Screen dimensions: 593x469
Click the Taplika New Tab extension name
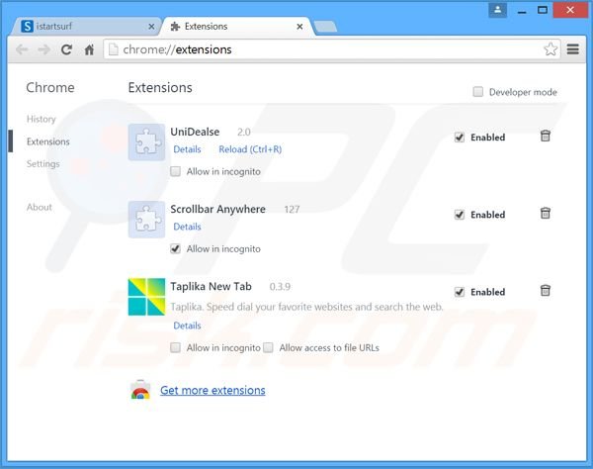coord(211,286)
